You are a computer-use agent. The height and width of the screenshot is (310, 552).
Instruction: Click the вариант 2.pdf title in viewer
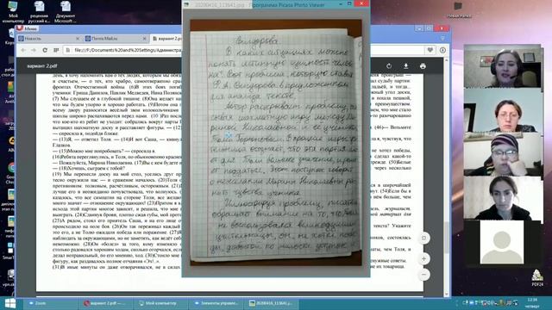[x=42, y=66]
